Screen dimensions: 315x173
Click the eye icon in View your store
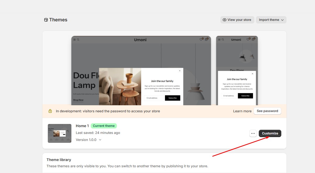click(x=224, y=20)
